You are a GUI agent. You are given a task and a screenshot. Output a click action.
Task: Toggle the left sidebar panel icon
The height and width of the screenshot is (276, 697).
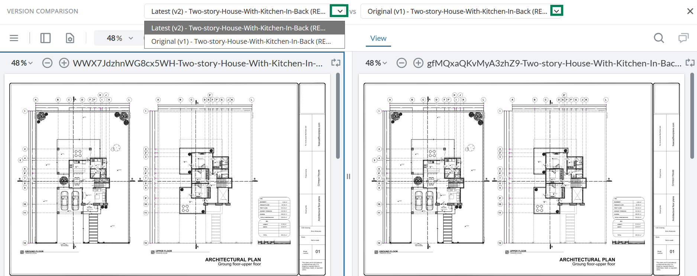coord(45,38)
